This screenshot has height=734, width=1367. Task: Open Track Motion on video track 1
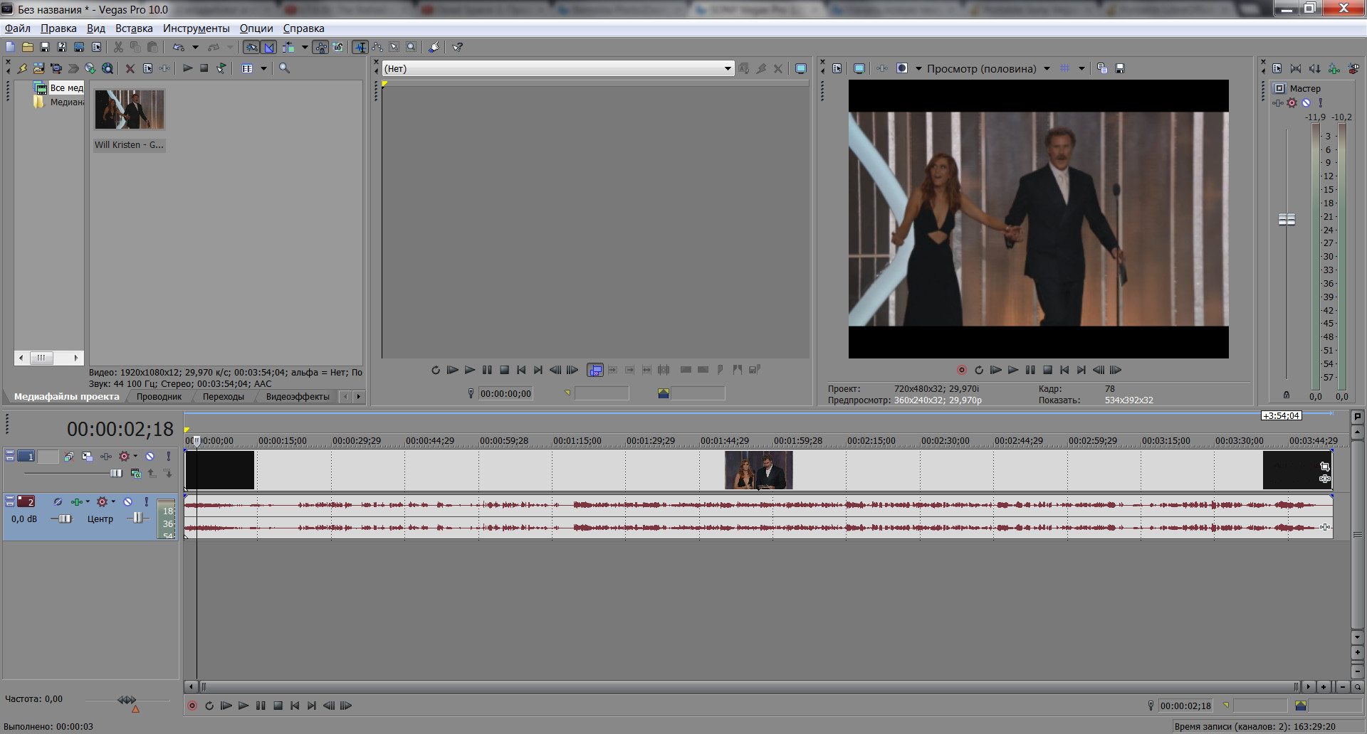click(88, 457)
